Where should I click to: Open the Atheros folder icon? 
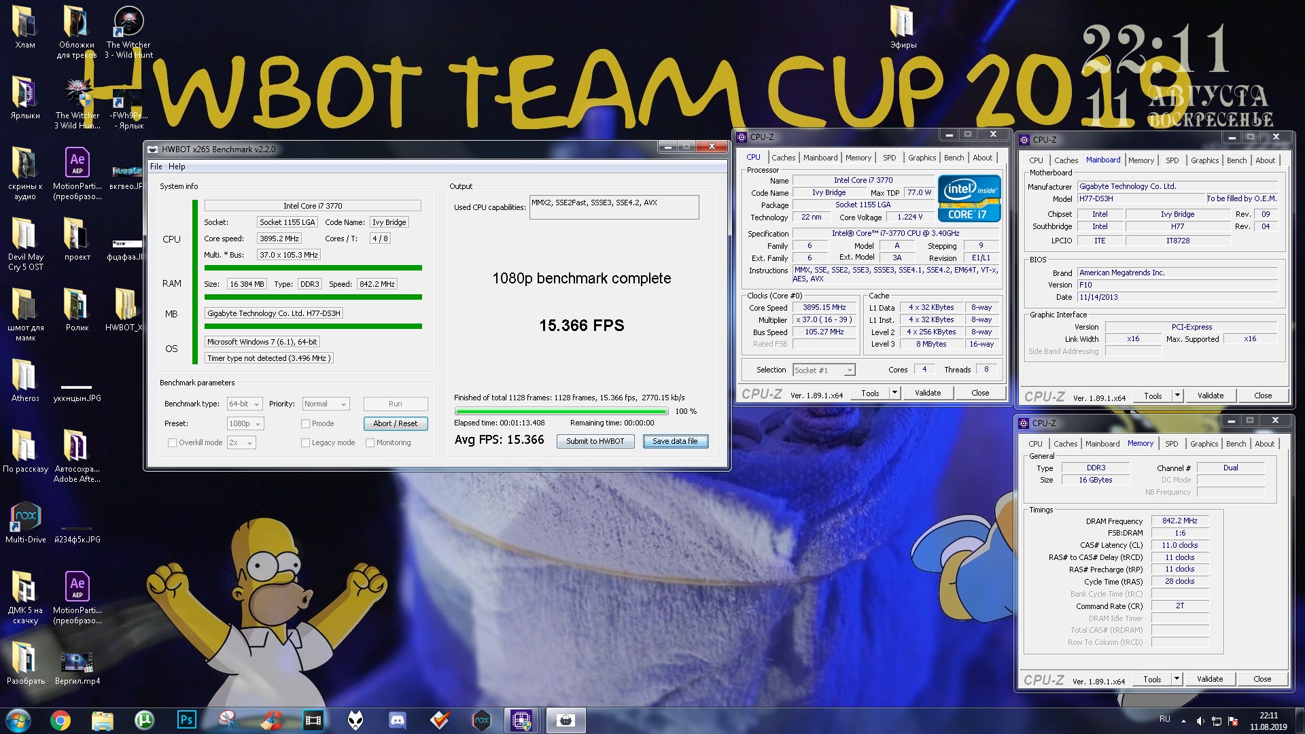pos(25,381)
